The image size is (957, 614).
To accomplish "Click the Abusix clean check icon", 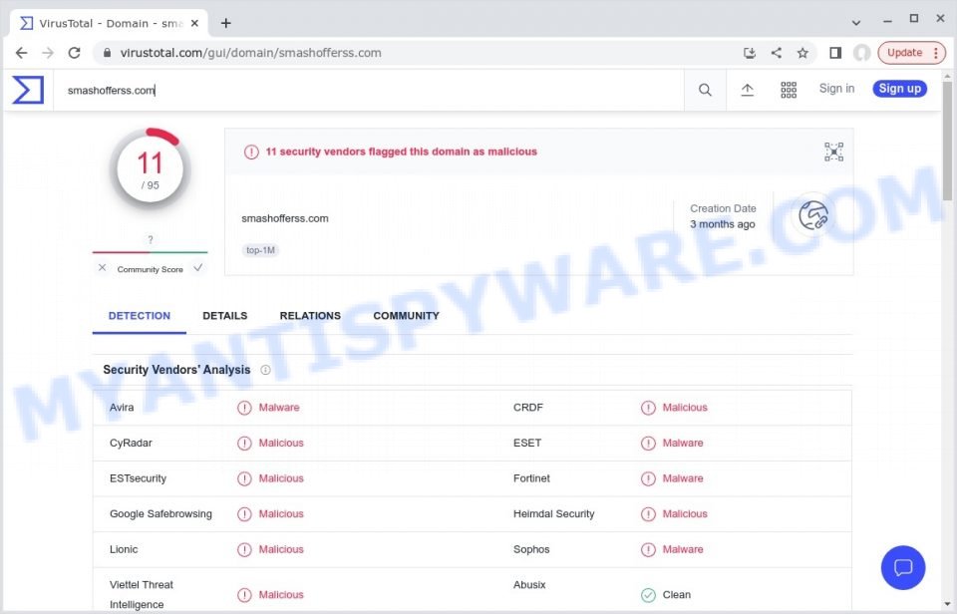I will [x=648, y=594].
